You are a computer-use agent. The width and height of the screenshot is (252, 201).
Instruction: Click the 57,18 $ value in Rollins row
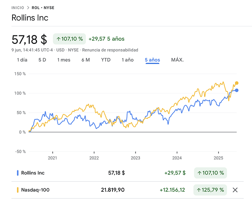(117, 173)
